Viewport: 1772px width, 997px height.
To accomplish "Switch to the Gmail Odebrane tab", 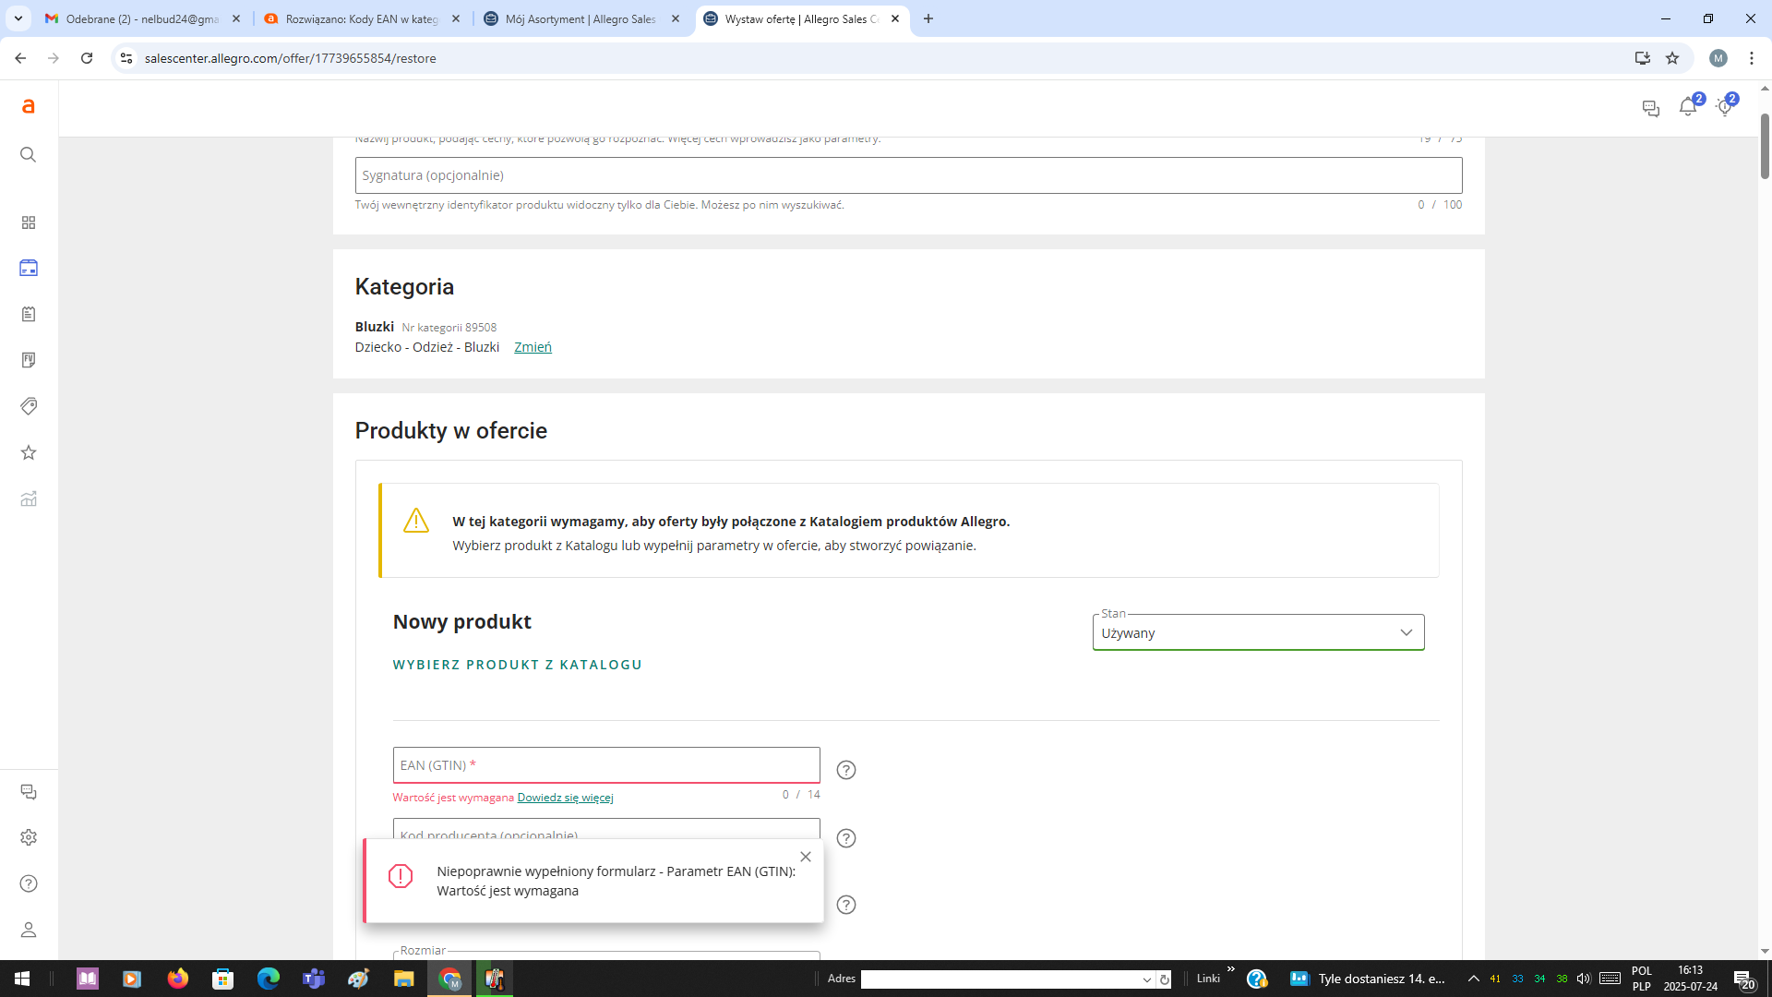I will pyautogui.click(x=142, y=18).
